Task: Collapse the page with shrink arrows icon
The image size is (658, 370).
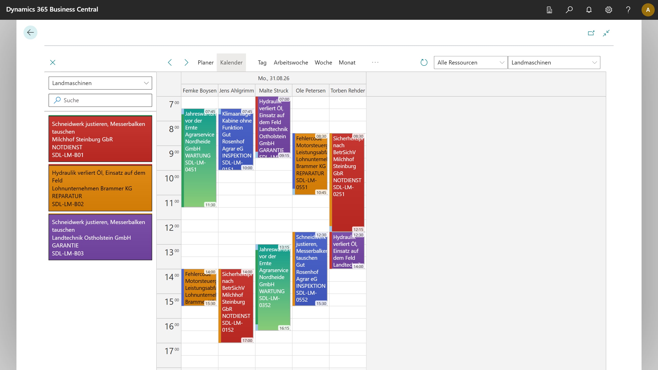Action: pos(606,33)
